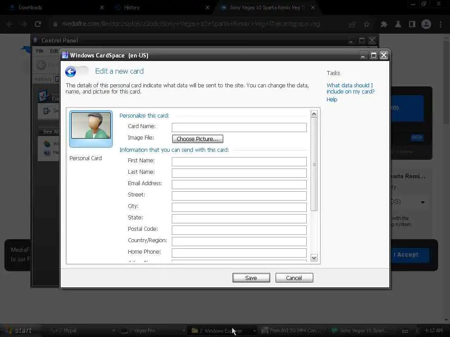Cancel editing the card
Viewport: 450px width, 337px height.
(x=294, y=278)
